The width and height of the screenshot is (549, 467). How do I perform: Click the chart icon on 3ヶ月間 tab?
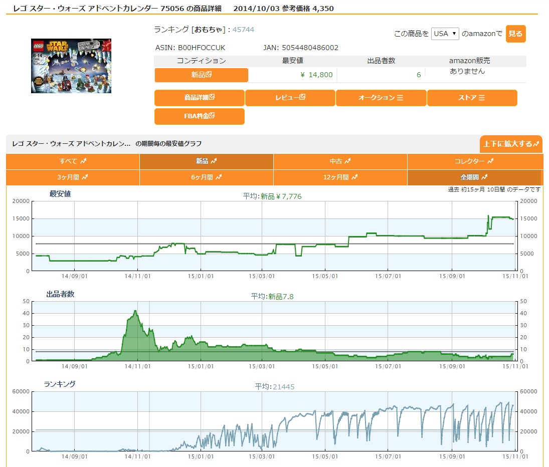(85, 177)
